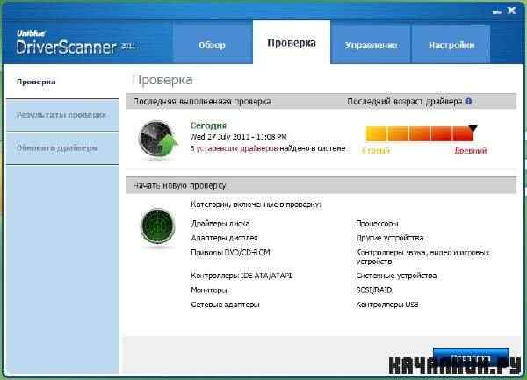The height and width of the screenshot is (380, 527).
Task: Click the scan date Wed 27 July 2011
Action: [x=238, y=137]
